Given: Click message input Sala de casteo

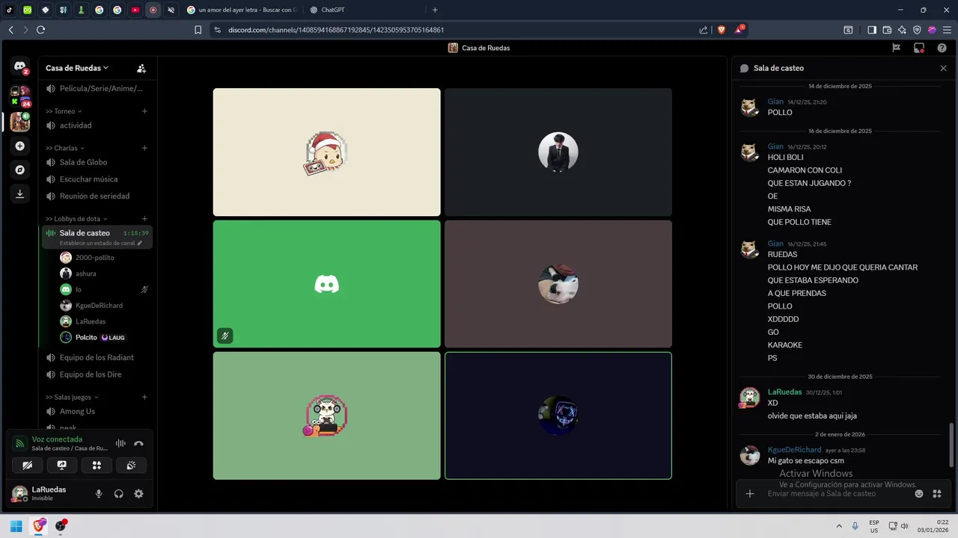Looking at the screenshot, I should (835, 494).
